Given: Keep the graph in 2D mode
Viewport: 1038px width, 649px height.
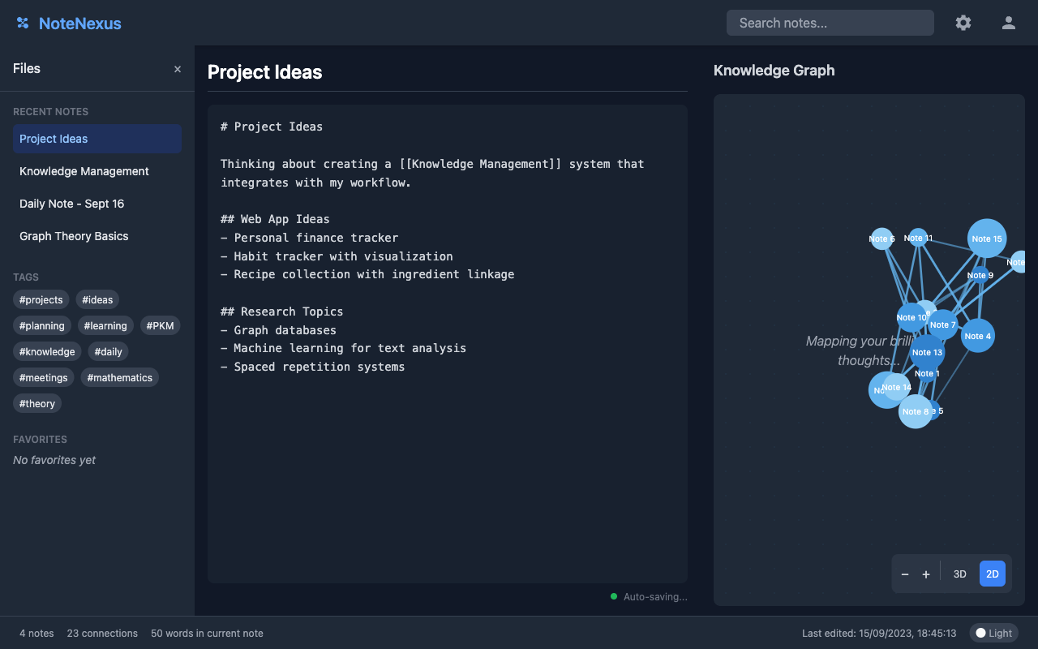Looking at the screenshot, I should (992, 574).
